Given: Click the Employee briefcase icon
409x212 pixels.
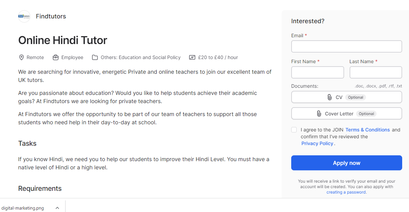Looking at the screenshot, I should pyautogui.click(x=56, y=57).
